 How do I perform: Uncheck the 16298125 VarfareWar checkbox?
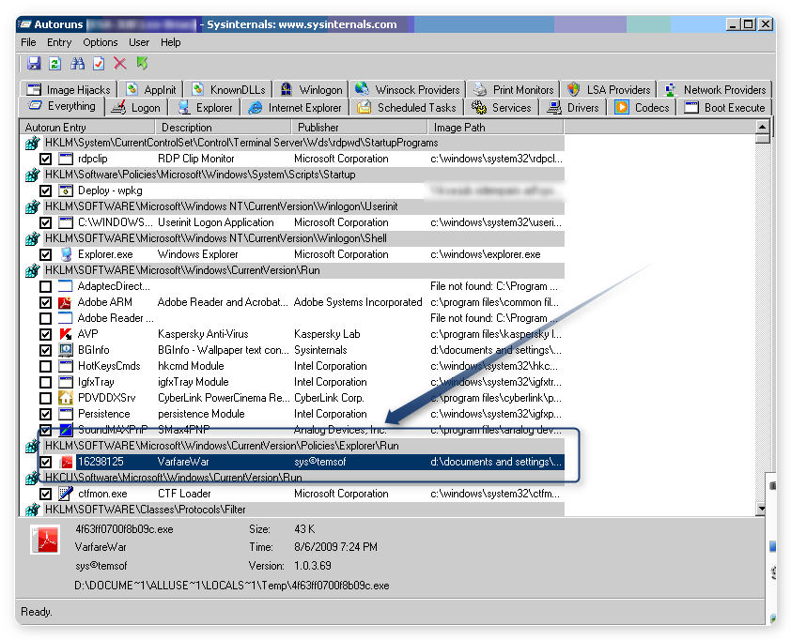[45, 462]
